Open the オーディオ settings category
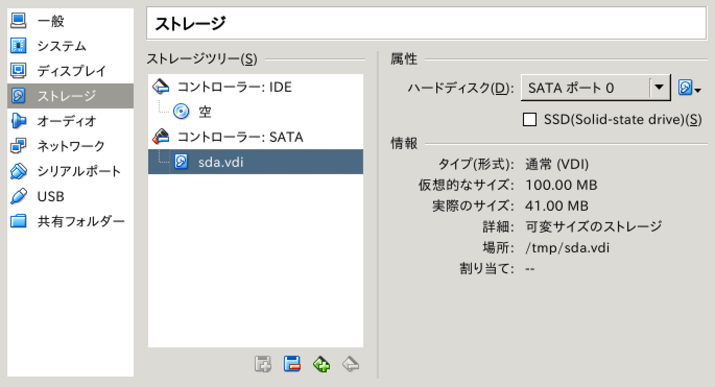 [66, 121]
